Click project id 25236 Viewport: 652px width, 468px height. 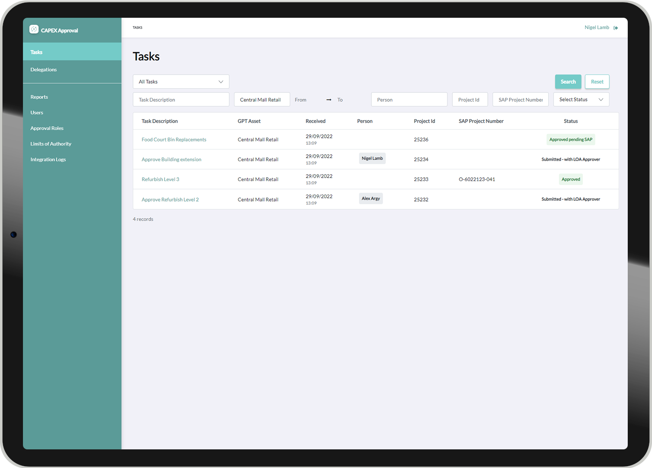coord(421,140)
